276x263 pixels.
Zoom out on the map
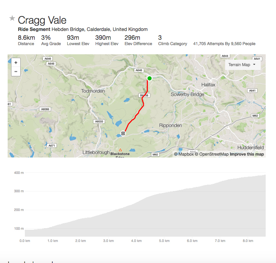[x=16, y=71]
